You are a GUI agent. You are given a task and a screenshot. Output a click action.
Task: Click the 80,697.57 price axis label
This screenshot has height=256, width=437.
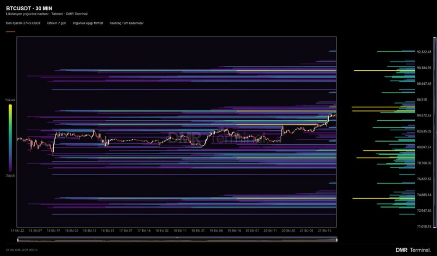point(424,147)
